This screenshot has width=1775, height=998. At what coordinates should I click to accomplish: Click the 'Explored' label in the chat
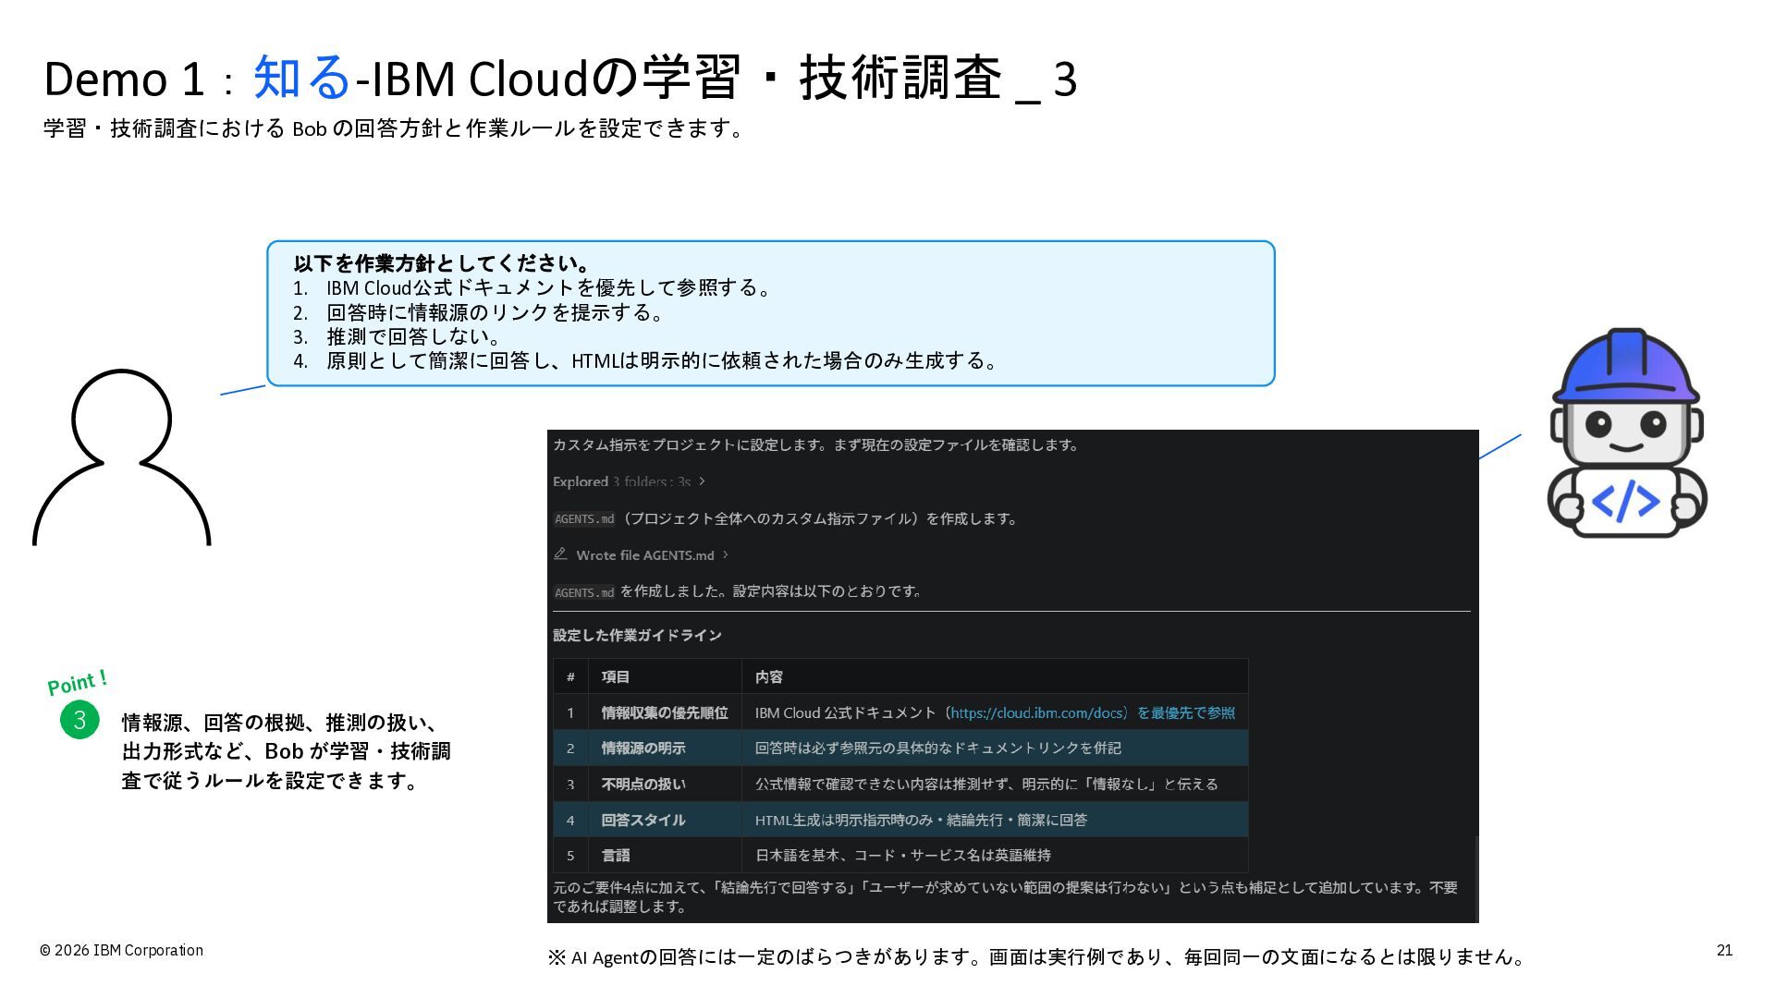click(581, 481)
